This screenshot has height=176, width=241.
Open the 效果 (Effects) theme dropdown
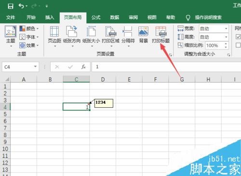(x=29, y=45)
